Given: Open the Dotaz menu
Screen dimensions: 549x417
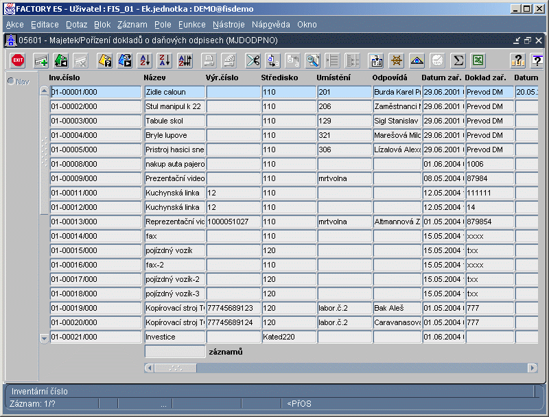Looking at the screenshot, I should click(76, 25).
